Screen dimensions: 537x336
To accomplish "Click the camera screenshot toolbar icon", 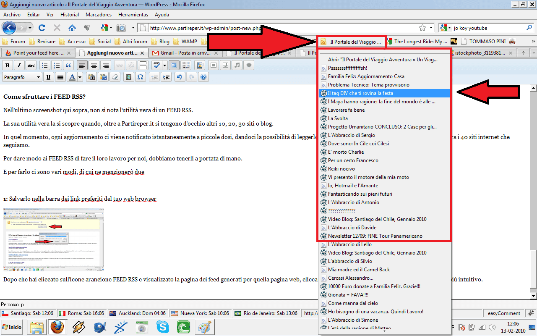I will (121, 28).
